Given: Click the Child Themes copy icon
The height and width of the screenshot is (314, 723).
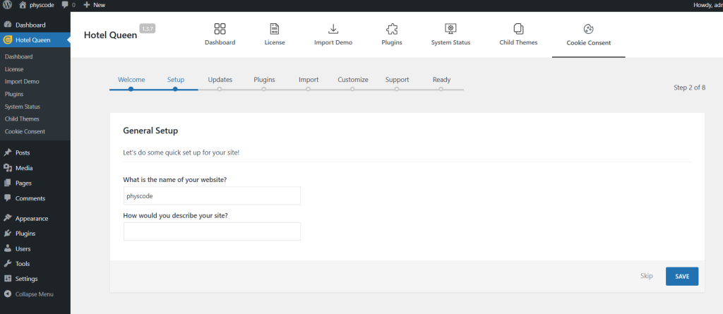Looking at the screenshot, I should 518,29.
